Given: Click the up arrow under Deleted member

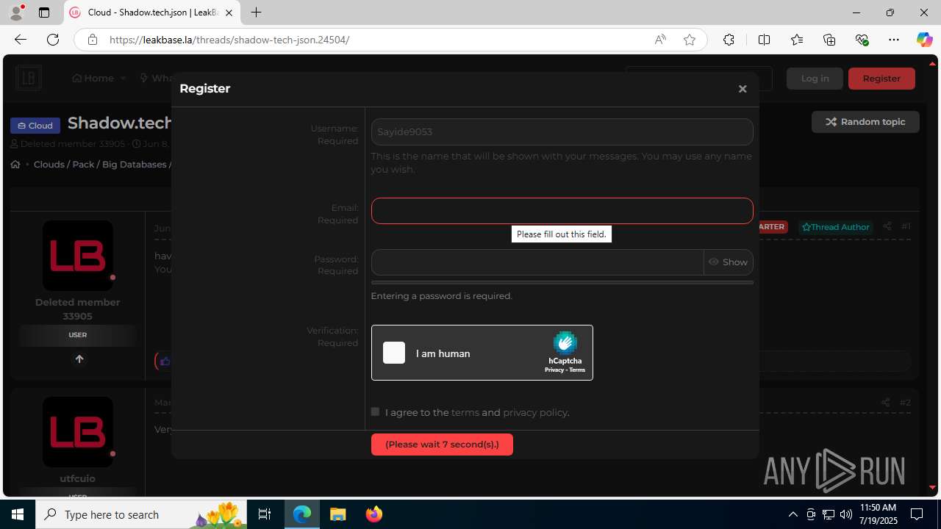Looking at the screenshot, I should (x=79, y=359).
